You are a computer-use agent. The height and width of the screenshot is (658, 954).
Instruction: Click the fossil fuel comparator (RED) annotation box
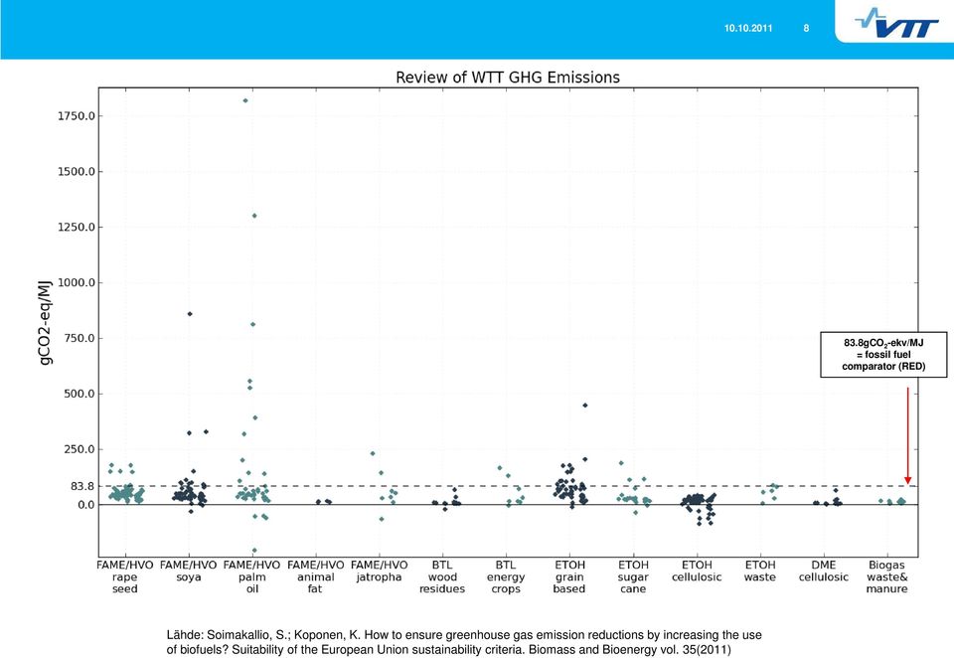click(883, 355)
